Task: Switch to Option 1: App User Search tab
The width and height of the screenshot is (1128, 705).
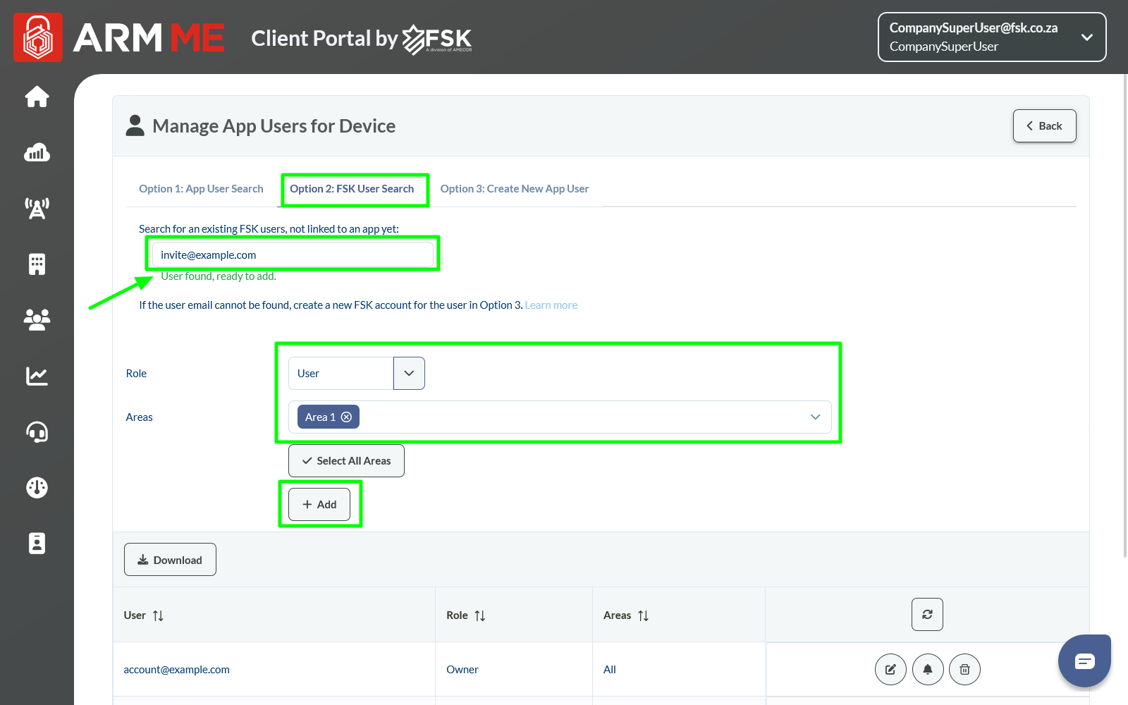Action: pyautogui.click(x=201, y=189)
